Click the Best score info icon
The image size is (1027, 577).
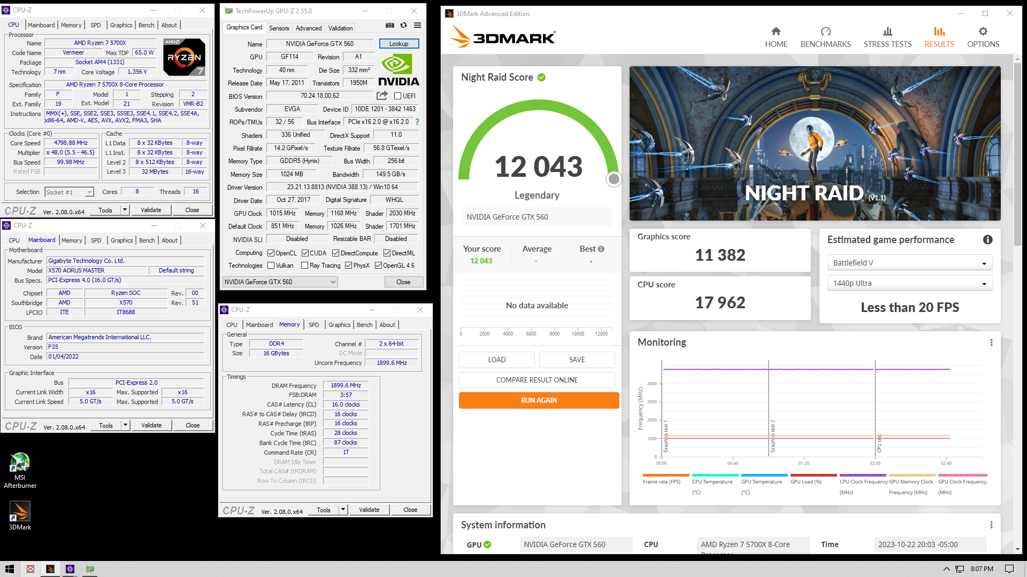tap(601, 249)
